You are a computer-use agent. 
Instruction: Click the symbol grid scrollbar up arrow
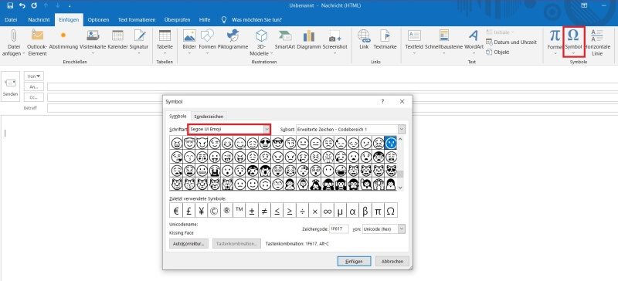(400, 139)
